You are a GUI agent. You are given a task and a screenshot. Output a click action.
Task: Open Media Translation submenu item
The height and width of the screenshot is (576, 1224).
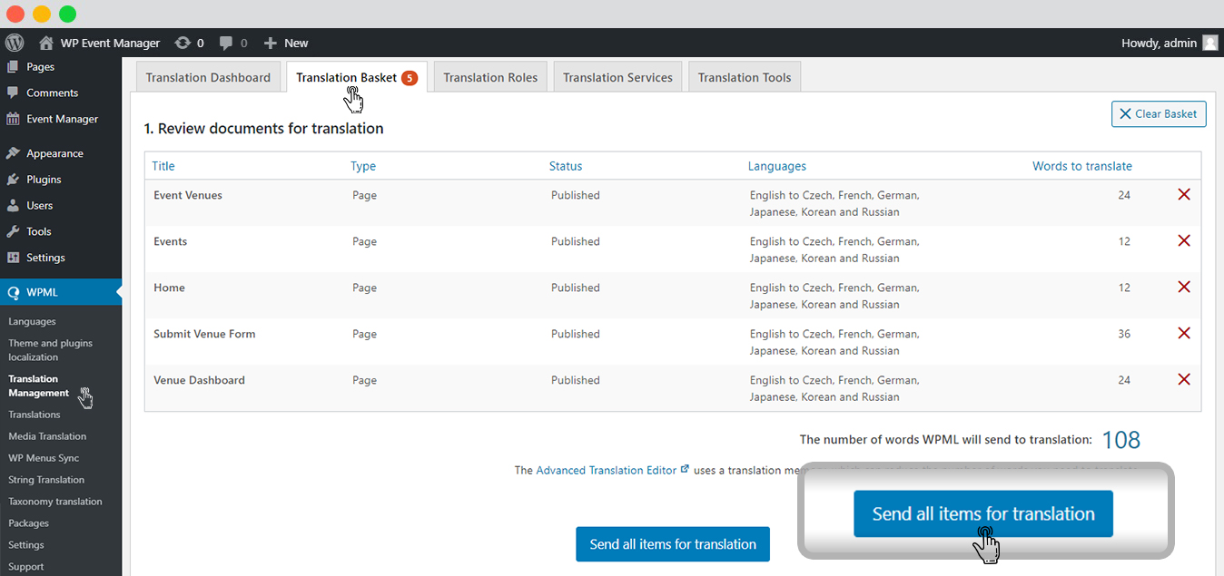(47, 436)
